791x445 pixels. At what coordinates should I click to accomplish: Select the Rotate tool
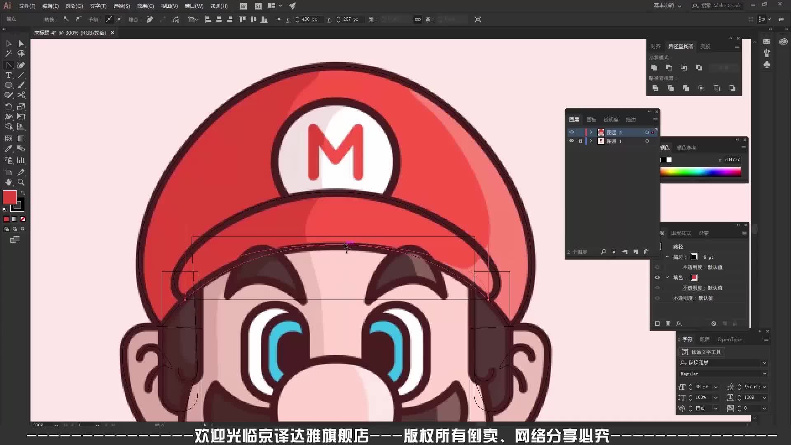point(8,107)
